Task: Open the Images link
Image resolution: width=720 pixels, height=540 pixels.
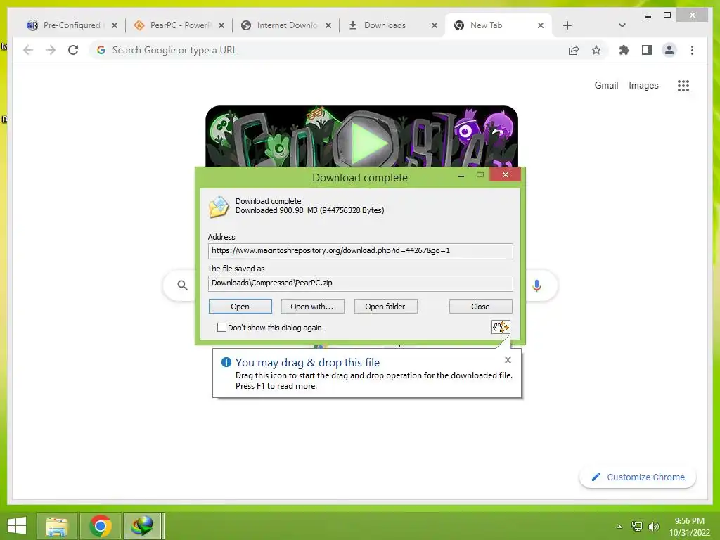Action: (643, 85)
